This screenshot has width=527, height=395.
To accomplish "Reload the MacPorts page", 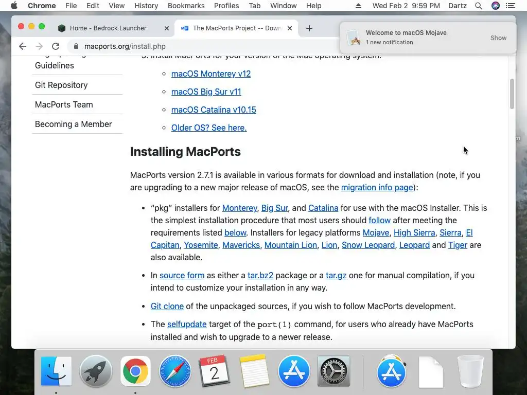I will tap(56, 46).
